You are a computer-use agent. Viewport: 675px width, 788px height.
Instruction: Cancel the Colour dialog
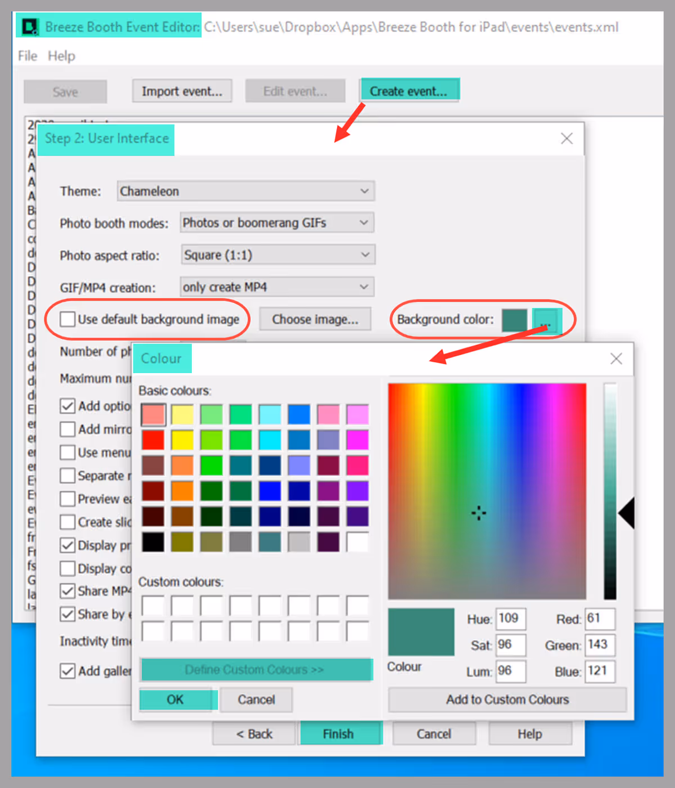tap(256, 700)
